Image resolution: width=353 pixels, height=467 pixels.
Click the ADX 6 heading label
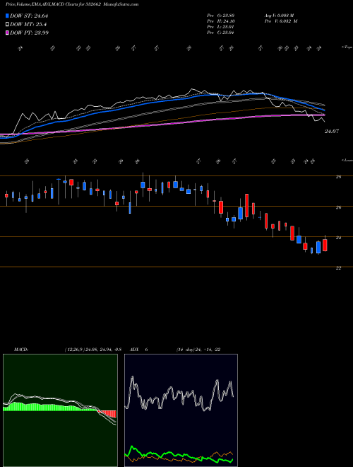click(x=139, y=350)
